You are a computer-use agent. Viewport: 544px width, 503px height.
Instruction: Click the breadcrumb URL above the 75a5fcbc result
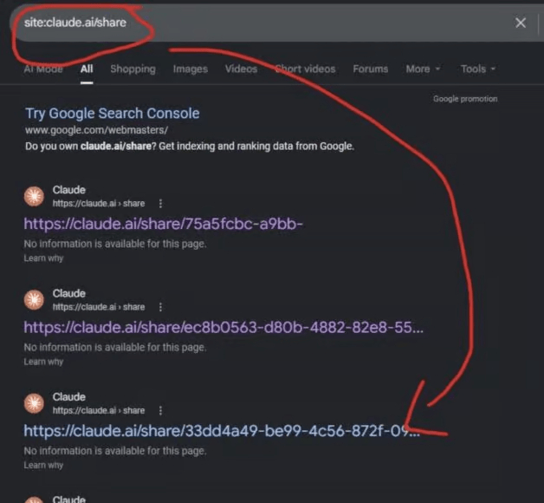[99, 204]
